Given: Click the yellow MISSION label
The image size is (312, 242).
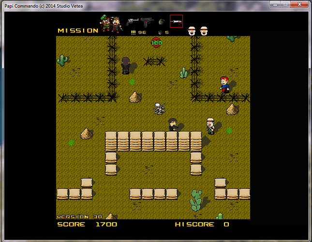Looking at the screenshot, I should pos(78,30).
